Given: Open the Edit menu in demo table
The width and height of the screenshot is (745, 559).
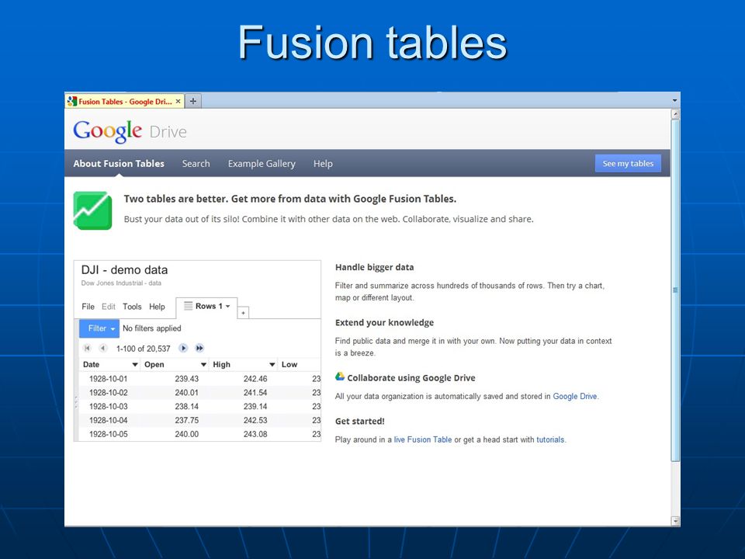Looking at the screenshot, I should pyautogui.click(x=109, y=307).
